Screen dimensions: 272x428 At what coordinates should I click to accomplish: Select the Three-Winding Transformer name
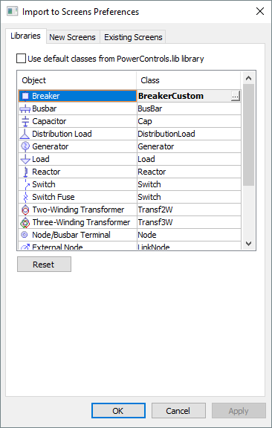[81, 222]
